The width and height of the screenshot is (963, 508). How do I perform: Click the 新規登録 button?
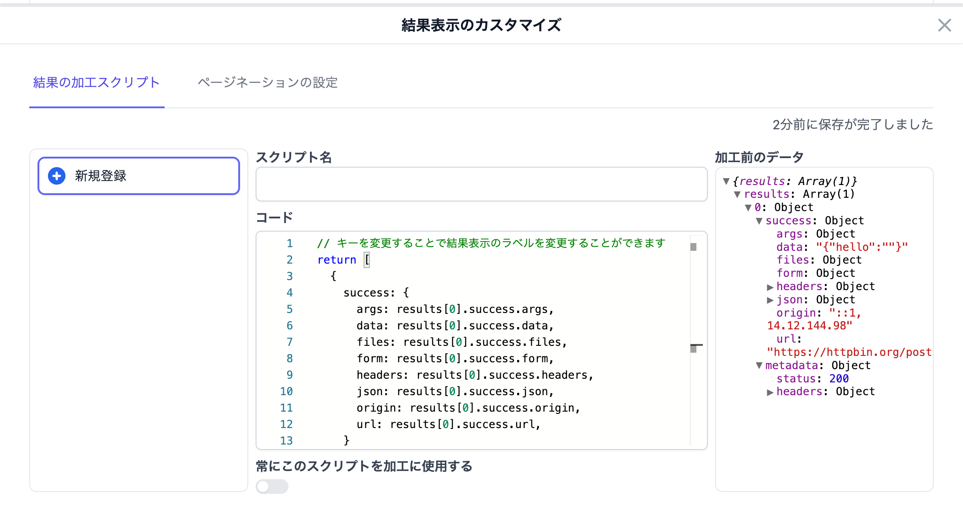point(139,176)
